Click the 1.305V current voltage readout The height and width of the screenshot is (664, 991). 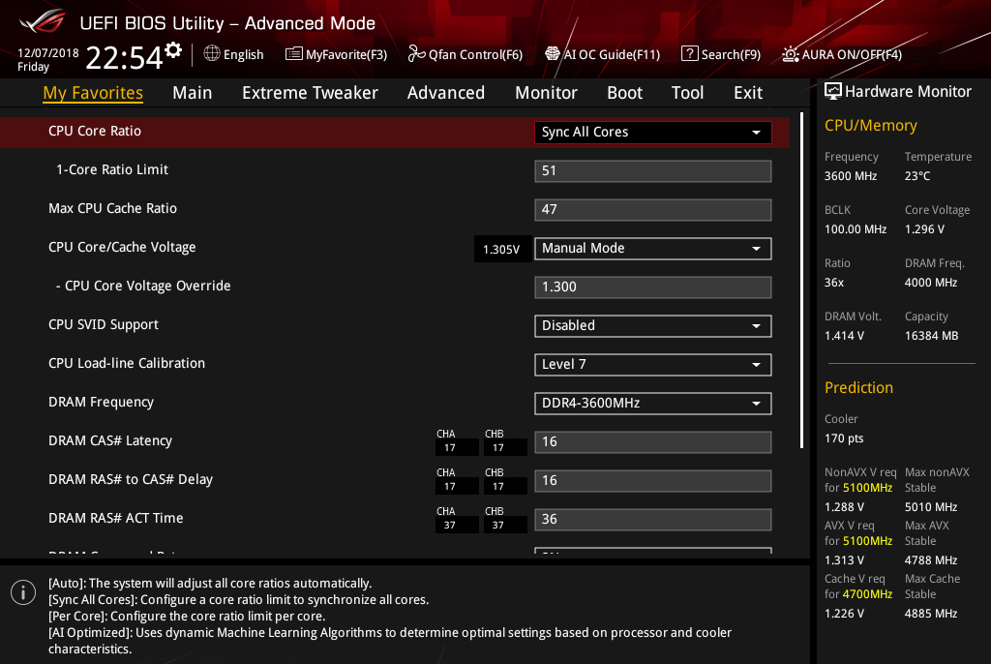tap(501, 249)
